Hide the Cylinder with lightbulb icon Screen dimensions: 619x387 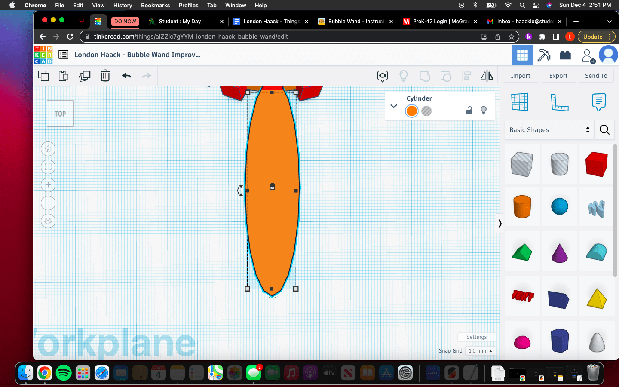484,111
